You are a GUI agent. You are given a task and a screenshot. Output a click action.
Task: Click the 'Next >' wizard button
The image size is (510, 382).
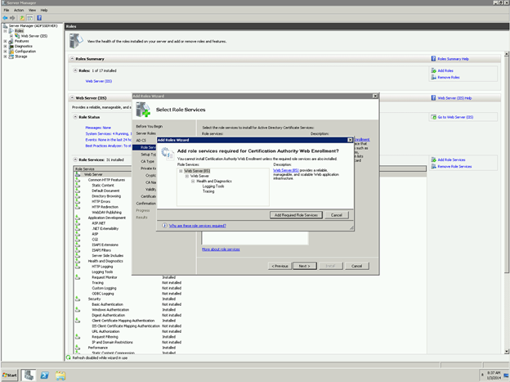(304, 266)
